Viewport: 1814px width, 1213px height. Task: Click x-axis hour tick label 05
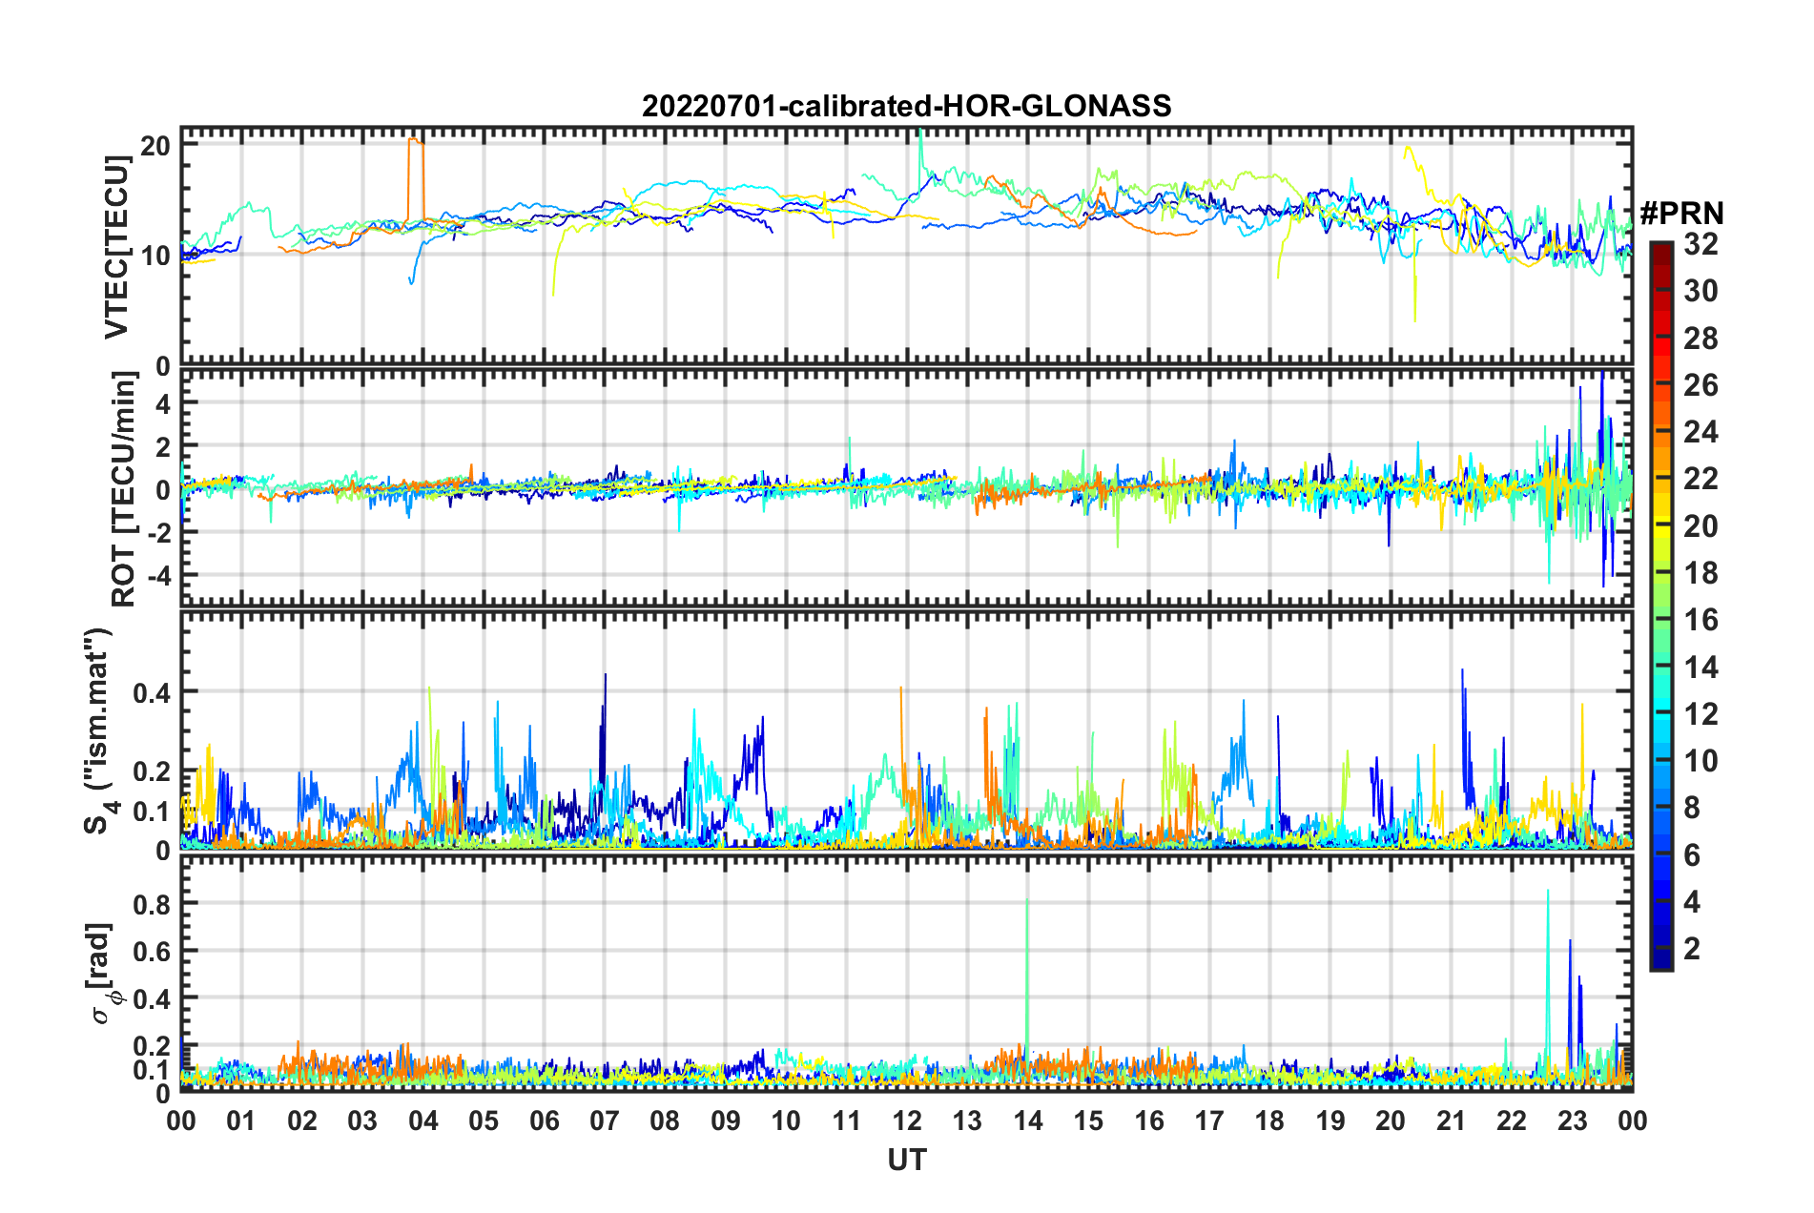click(x=484, y=1120)
